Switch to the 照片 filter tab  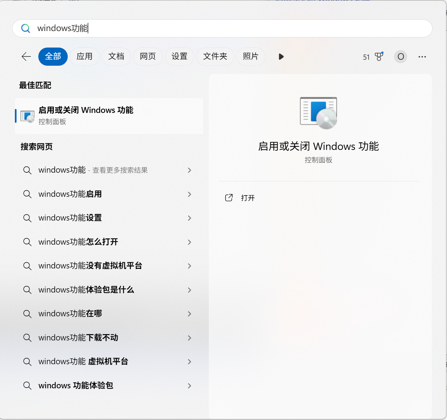pos(251,56)
